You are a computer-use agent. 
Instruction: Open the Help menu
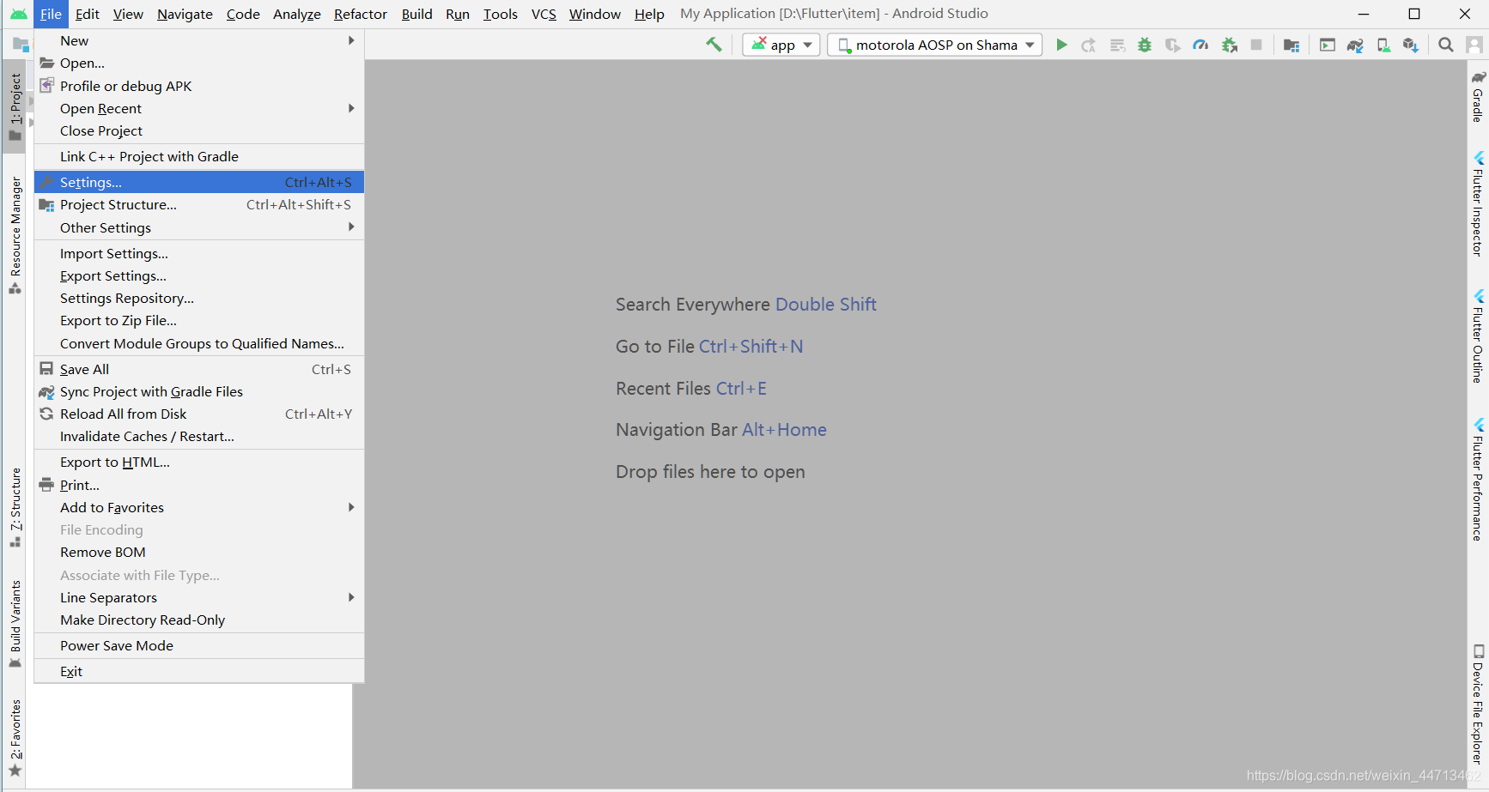(x=649, y=14)
